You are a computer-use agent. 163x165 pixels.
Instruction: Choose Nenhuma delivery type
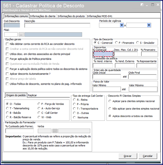click(74, 117)
